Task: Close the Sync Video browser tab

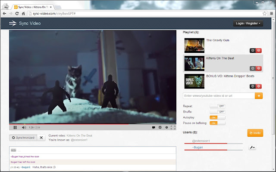Action: [x=51, y=7]
